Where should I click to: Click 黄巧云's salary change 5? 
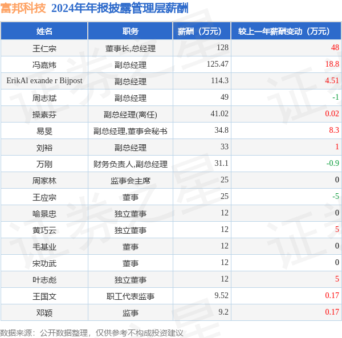pos(337,229)
